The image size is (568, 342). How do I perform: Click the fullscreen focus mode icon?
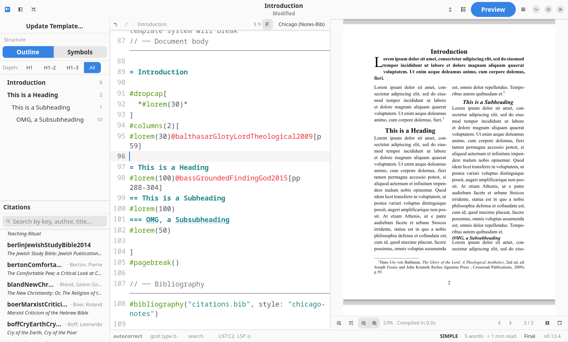pyautogui.click(x=33, y=9)
